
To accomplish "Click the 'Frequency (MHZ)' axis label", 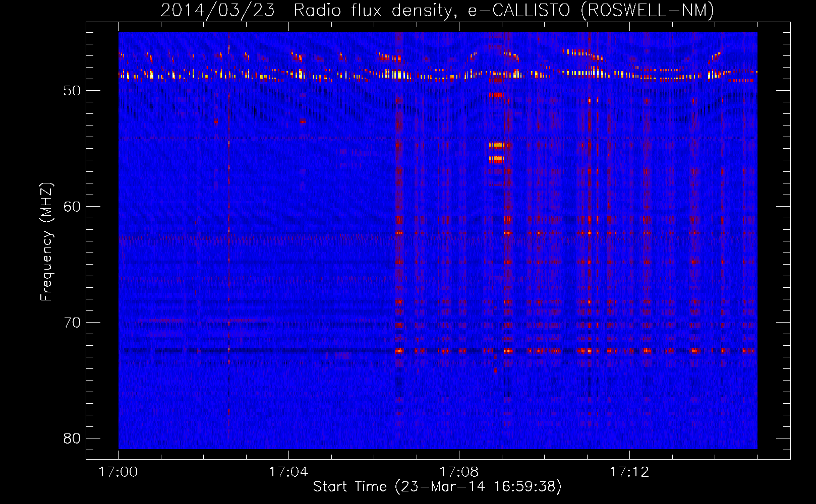I will pyautogui.click(x=46, y=242).
